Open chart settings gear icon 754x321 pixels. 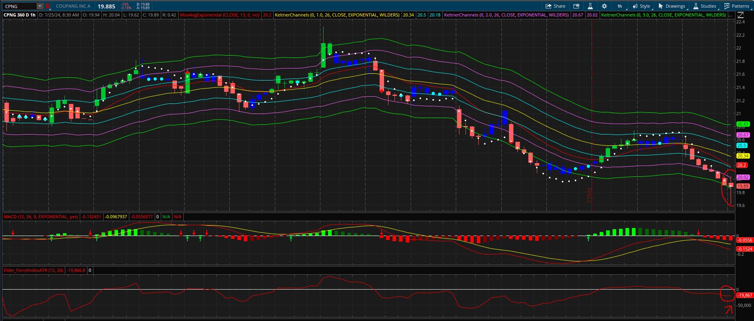(604, 6)
